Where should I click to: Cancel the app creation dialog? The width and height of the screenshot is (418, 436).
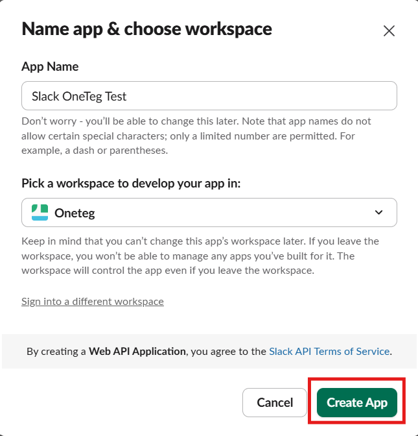point(274,402)
